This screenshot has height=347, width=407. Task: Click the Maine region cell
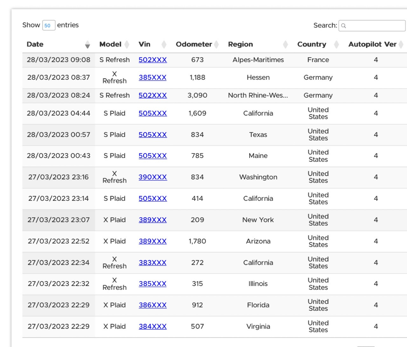258,156
